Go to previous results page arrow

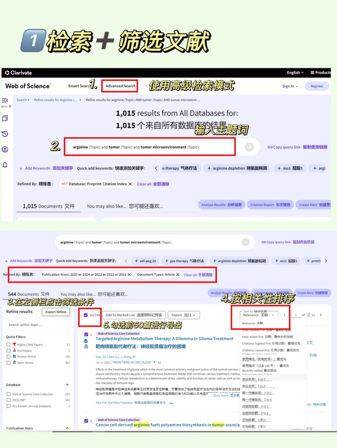(x=285, y=315)
